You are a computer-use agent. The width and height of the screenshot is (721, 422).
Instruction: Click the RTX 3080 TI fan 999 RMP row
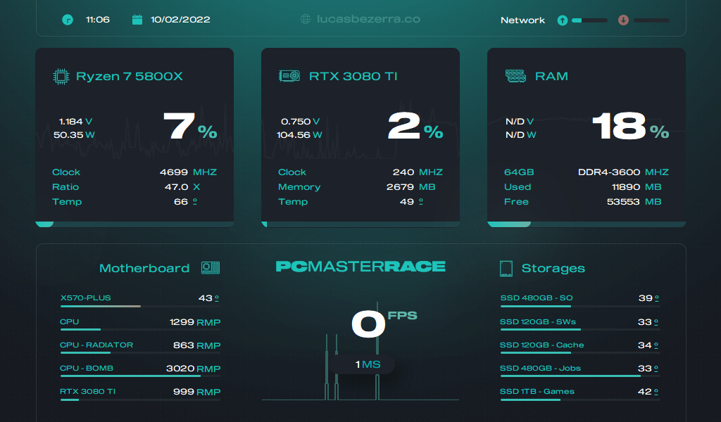click(140, 394)
